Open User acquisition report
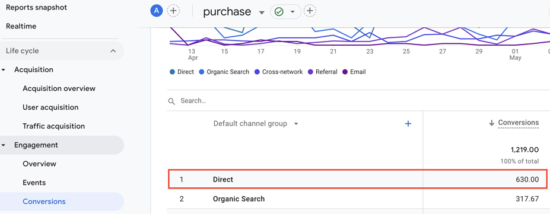 pyautogui.click(x=50, y=107)
